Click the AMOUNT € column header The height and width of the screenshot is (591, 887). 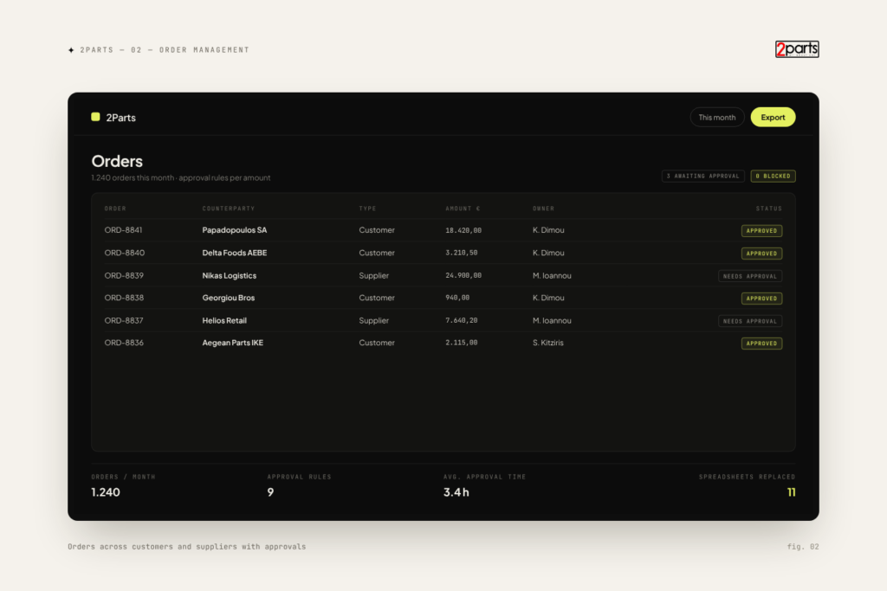click(463, 209)
